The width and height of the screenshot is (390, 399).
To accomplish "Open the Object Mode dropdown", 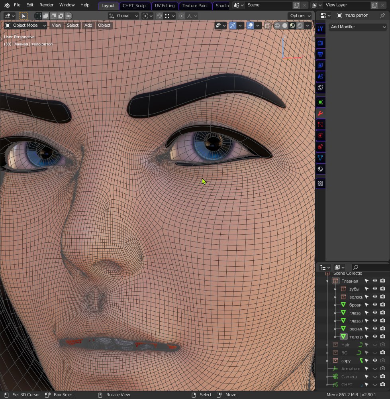I will coord(25,25).
